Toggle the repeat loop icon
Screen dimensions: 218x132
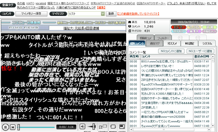coord(113,127)
